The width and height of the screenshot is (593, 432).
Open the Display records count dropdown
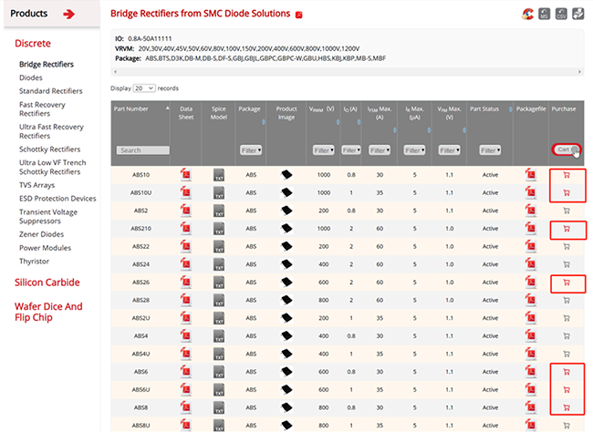[144, 88]
